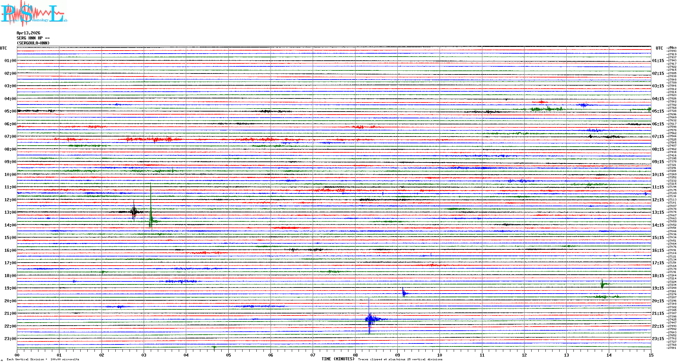678x364 pixels.
Task: Click the PSL seismology lab logo
Action: coord(34,13)
